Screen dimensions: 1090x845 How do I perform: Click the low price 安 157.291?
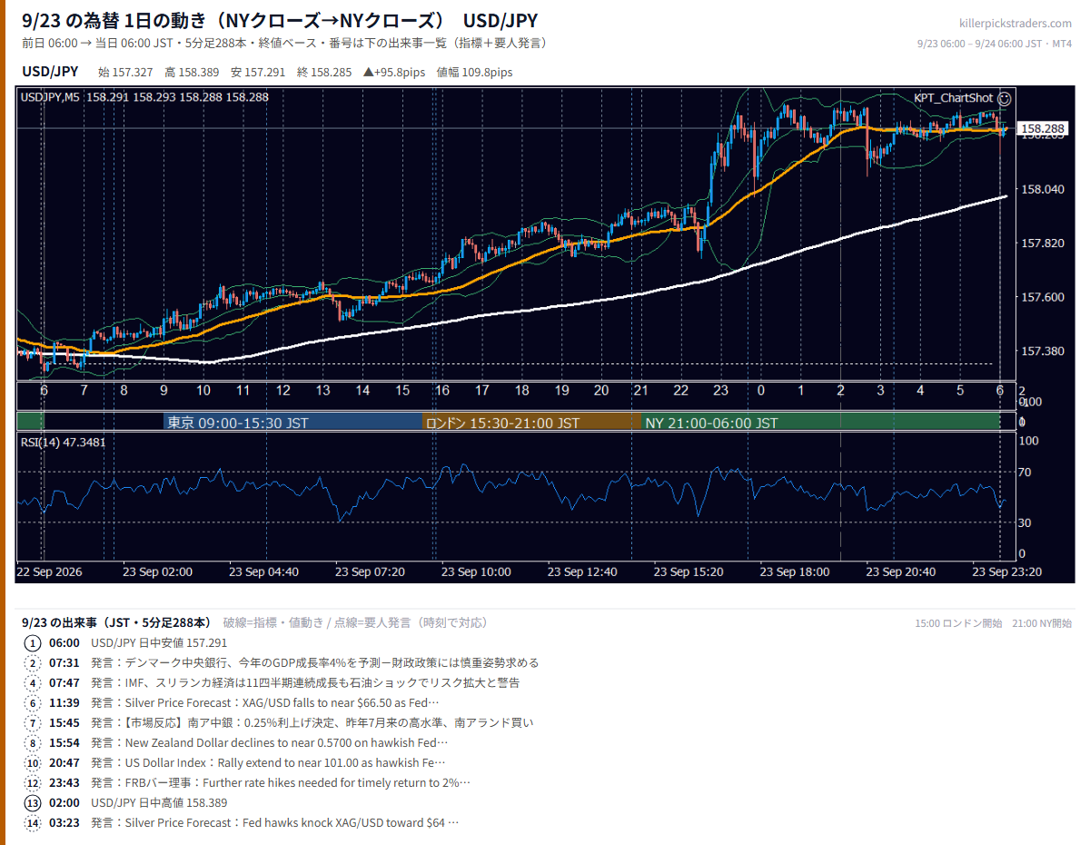(258, 73)
